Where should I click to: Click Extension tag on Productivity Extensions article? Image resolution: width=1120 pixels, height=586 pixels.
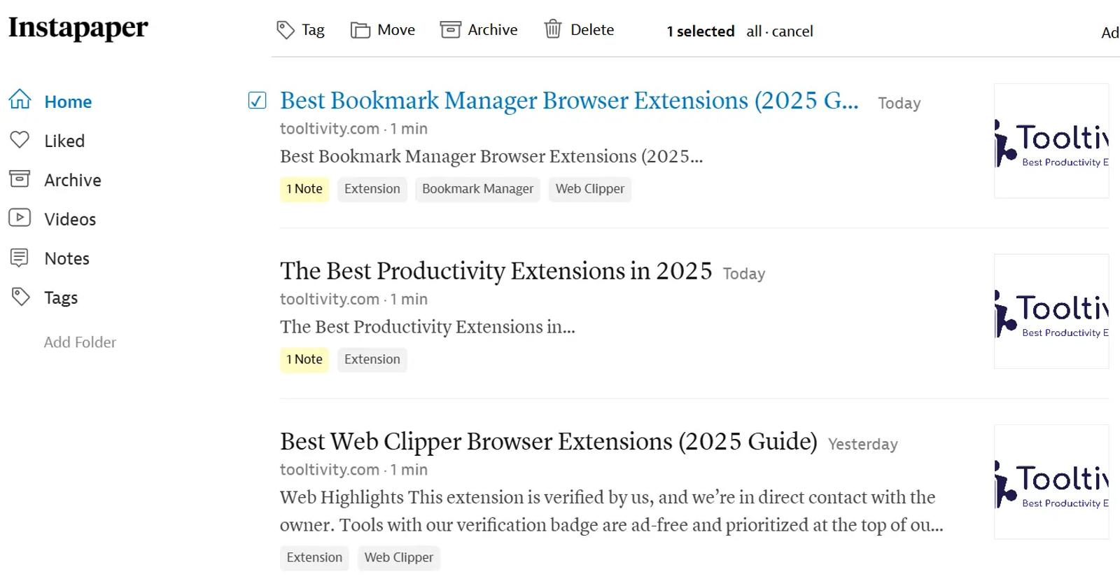click(x=372, y=359)
